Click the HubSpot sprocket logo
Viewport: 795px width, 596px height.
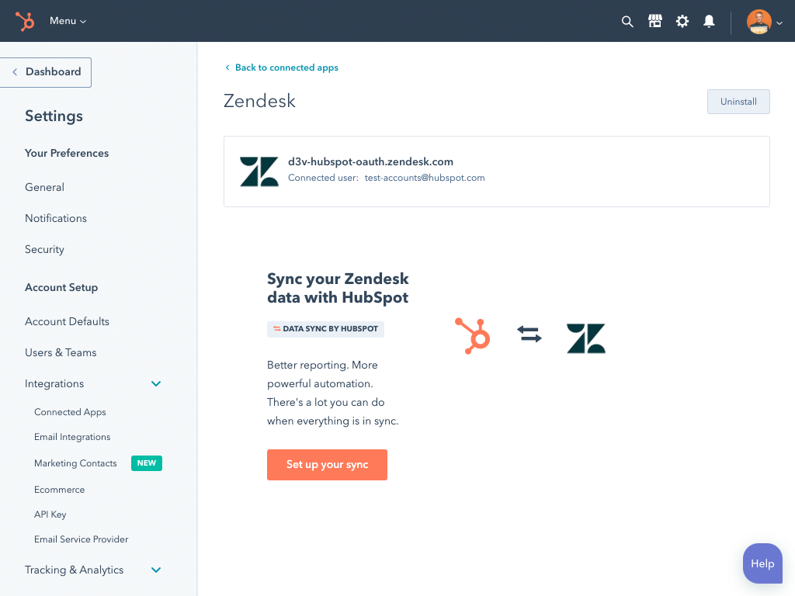[x=24, y=21]
